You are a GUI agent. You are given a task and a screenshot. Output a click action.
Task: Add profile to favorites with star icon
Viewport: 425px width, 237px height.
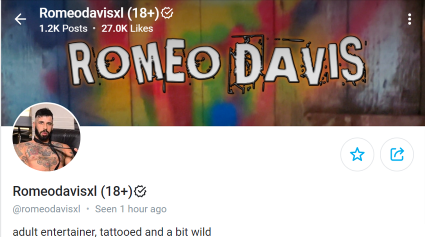pyautogui.click(x=357, y=154)
